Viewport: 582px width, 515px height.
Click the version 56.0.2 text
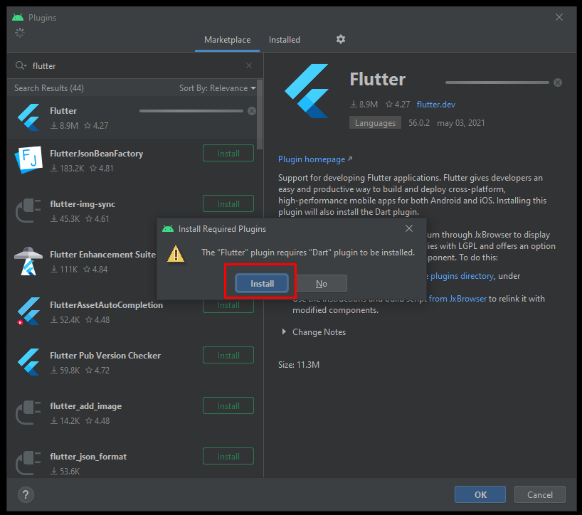point(419,123)
